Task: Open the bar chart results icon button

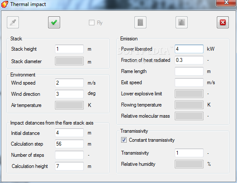Action: click(x=182, y=22)
